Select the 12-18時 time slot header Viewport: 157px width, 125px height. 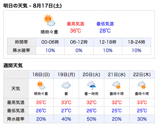[108, 42]
